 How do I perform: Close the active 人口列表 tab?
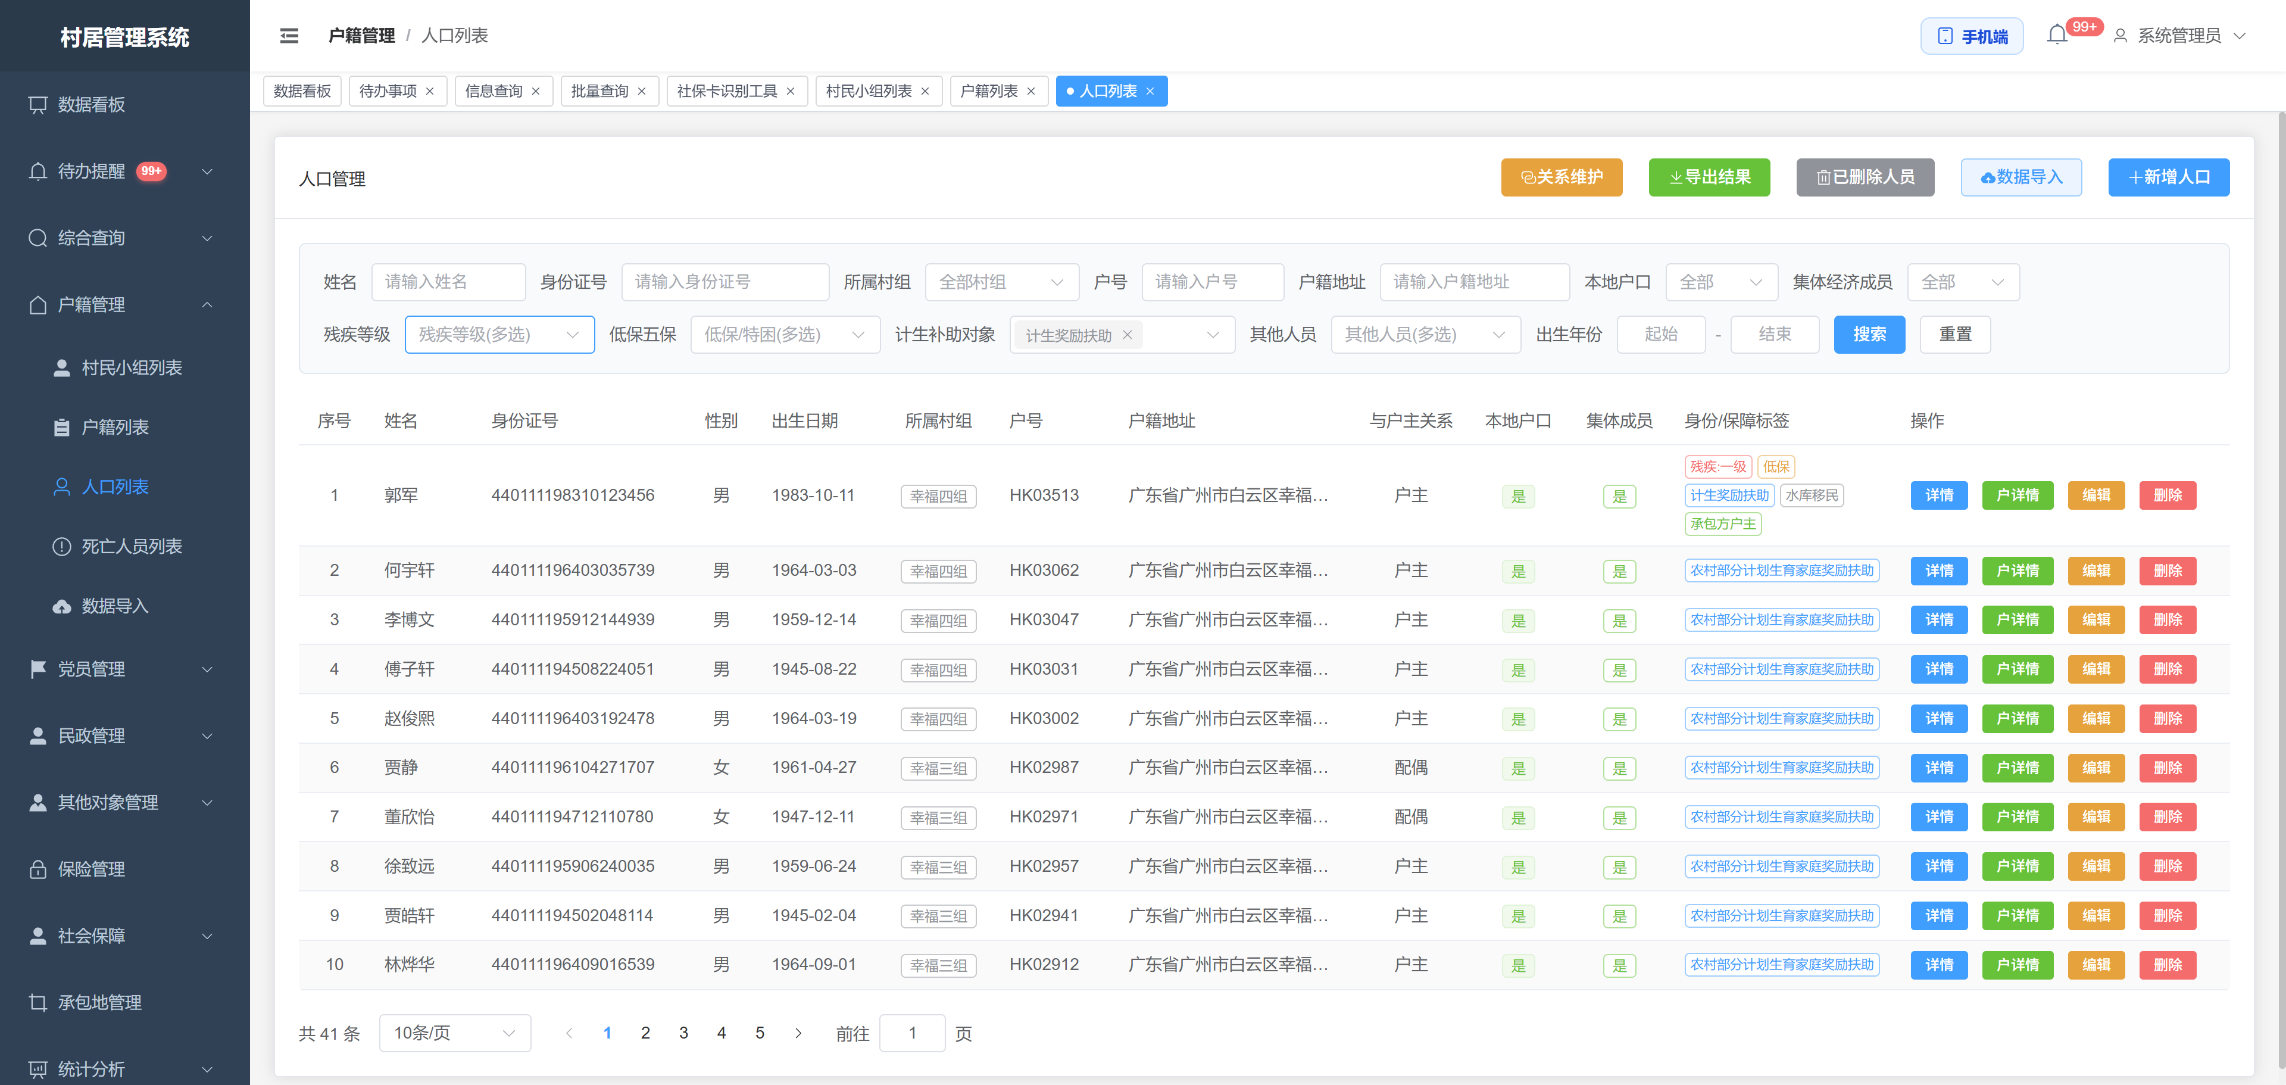1150,92
